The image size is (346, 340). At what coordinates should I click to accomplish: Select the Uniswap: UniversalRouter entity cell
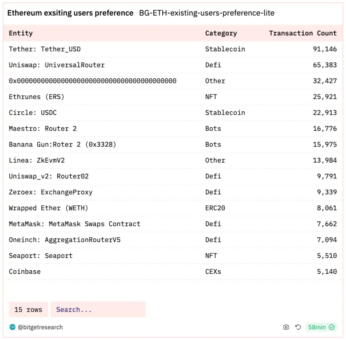tap(57, 65)
